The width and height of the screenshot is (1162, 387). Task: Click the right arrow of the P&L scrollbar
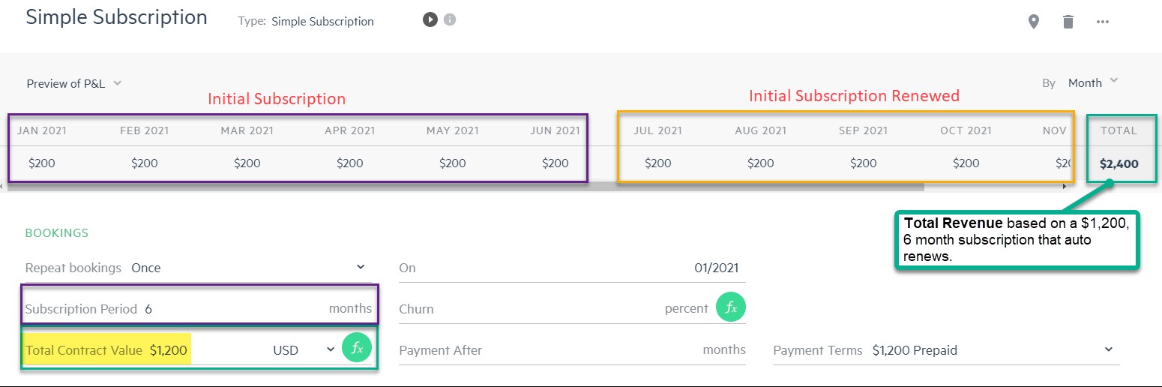(x=1065, y=185)
